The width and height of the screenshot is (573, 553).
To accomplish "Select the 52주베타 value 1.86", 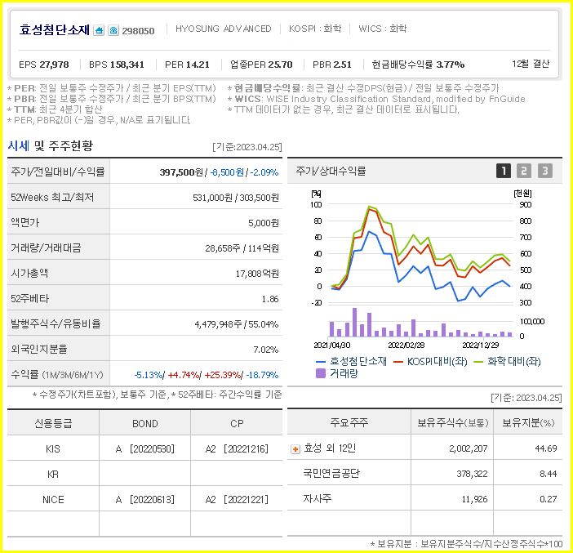I will [270, 299].
